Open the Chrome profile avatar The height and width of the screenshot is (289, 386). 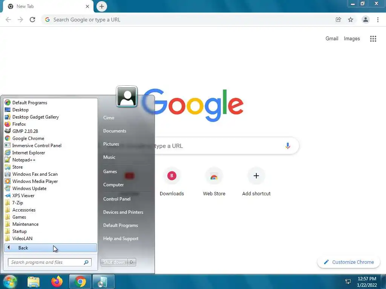click(366, 20)
